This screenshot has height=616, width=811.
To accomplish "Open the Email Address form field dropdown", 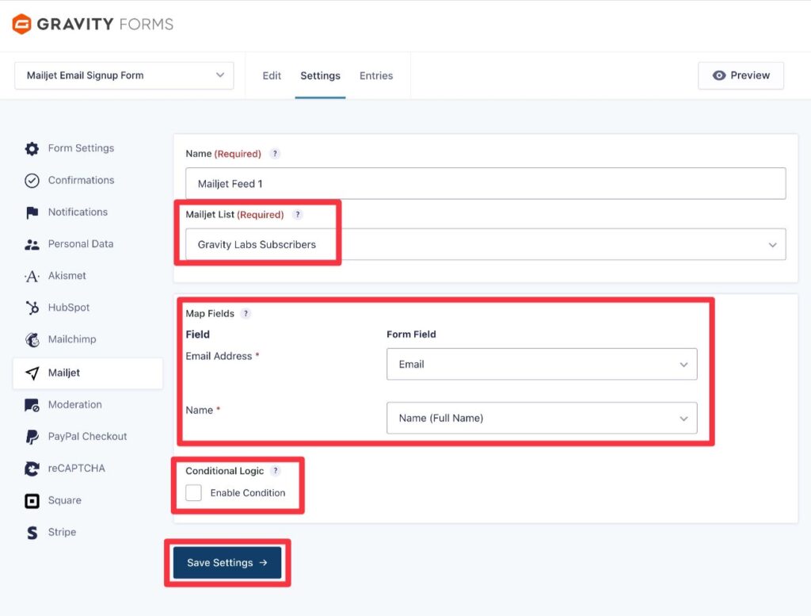I will 542,364.
